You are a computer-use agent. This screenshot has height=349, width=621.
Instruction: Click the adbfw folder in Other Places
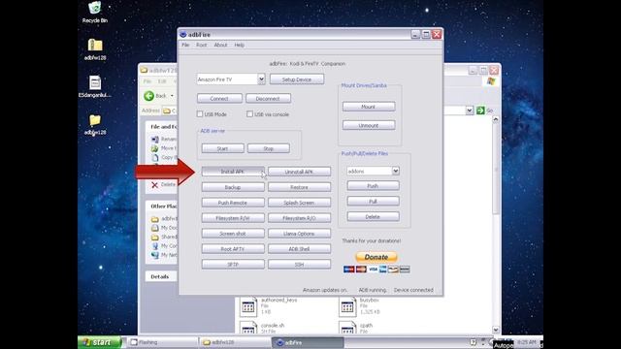pyautogui.click(x=155, y=219)
